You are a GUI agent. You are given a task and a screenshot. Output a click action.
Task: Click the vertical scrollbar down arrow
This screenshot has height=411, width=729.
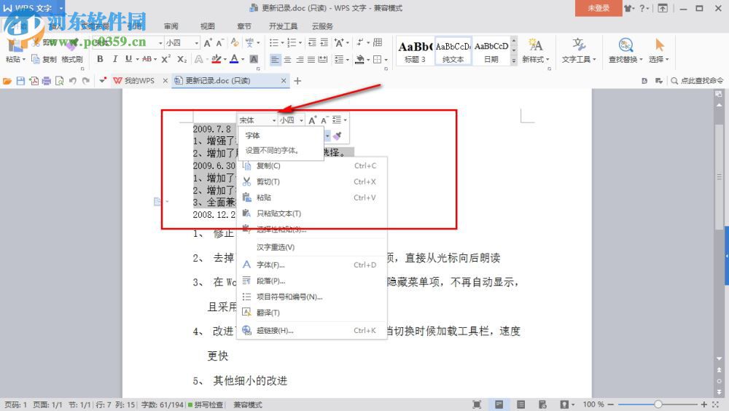click(x=720, y=359)
